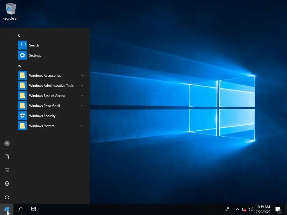Open the Recycle Bin desktop icon
Image resolution: width=287 pixels, height=215 pixels.
11,11
